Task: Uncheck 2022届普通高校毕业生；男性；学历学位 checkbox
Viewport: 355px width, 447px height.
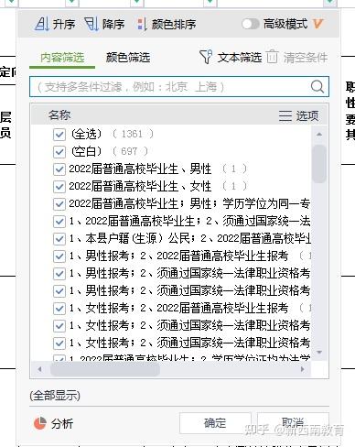Action: pos(59,203)
